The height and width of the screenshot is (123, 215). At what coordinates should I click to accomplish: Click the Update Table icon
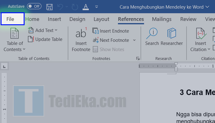point(31,39)
